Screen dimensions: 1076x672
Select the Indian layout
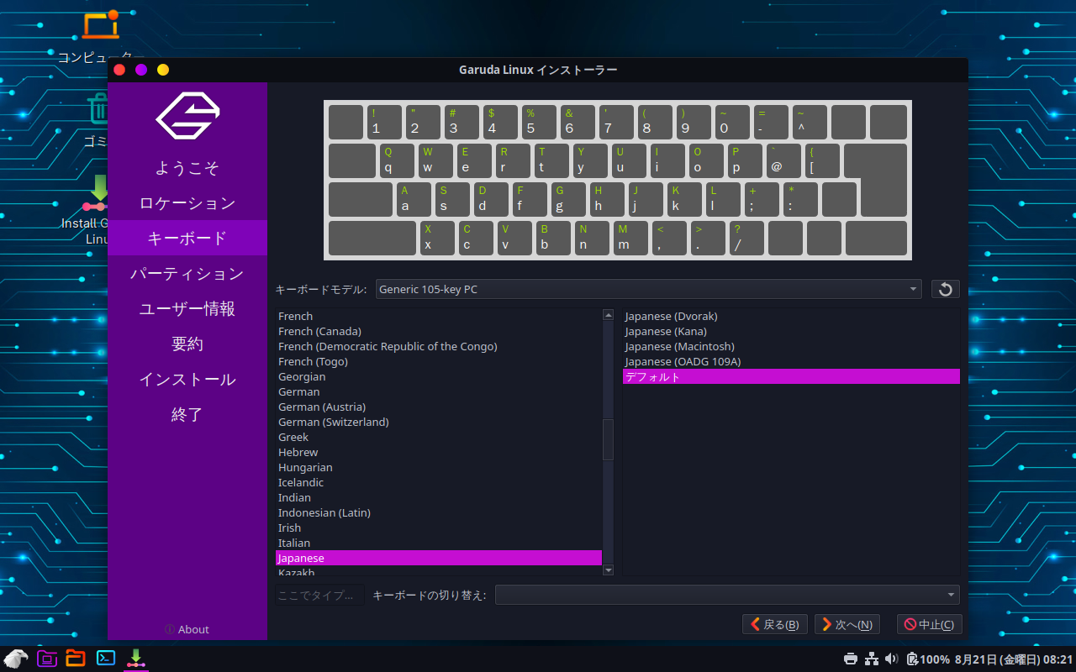click(439, 497)
